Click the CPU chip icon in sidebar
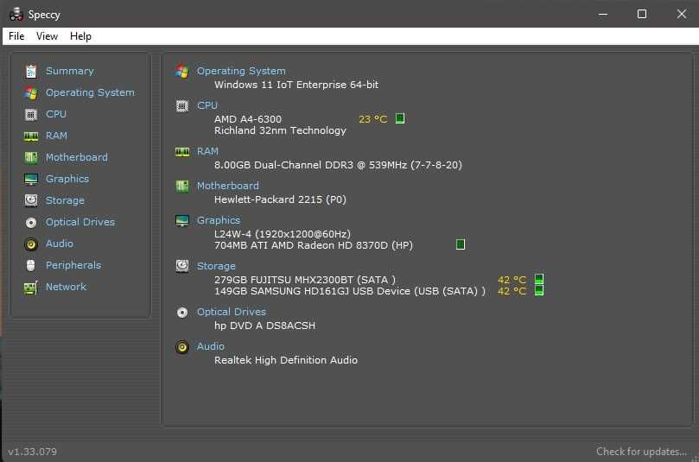Viewport: 699px width, 462px height. (31, 115)
